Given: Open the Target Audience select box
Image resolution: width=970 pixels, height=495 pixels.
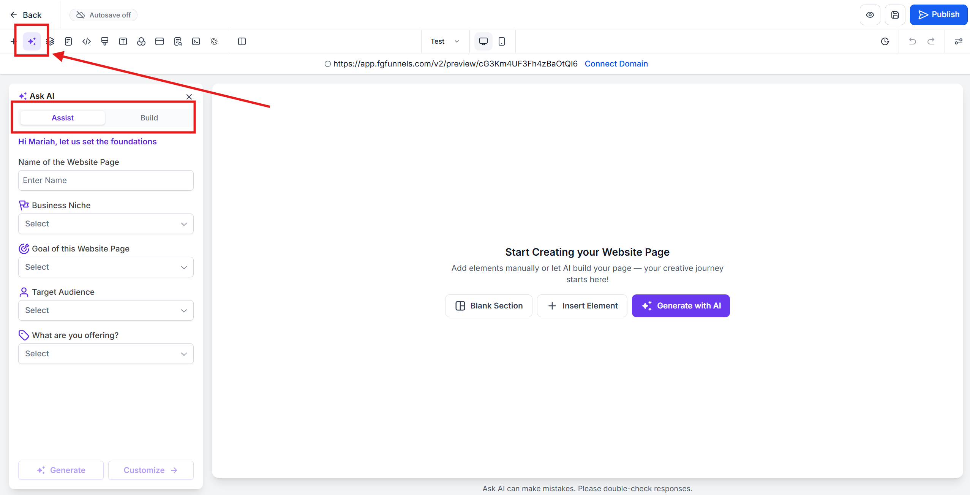Looking at the screenshot, I should tap(106, 310).
